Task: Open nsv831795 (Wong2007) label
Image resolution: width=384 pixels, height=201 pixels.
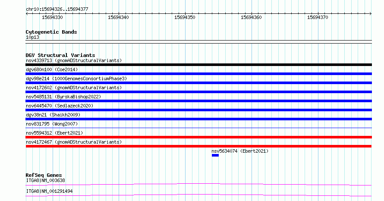Action: point(52,124)
